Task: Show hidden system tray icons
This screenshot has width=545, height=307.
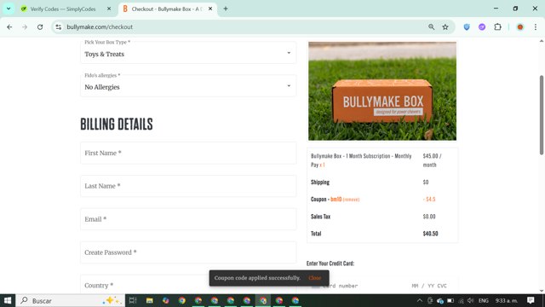Action: (420, 300)
